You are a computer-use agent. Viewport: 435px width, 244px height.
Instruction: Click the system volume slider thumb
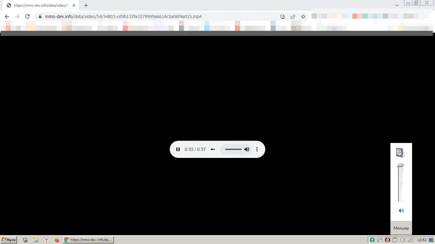coord(401,165)
